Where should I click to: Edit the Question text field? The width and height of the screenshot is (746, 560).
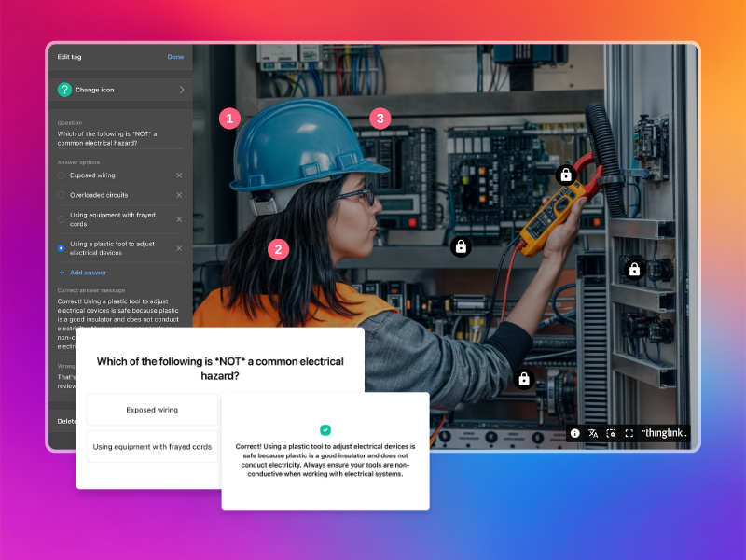tap(120, 138)
